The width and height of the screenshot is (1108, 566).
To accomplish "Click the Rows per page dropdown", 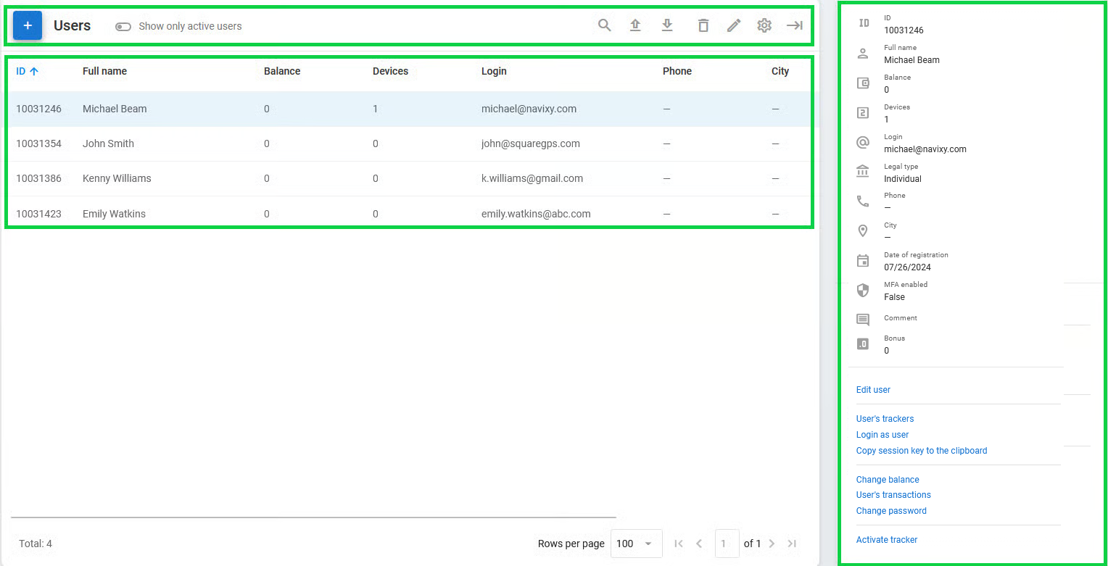I will (x=636, y=543).
